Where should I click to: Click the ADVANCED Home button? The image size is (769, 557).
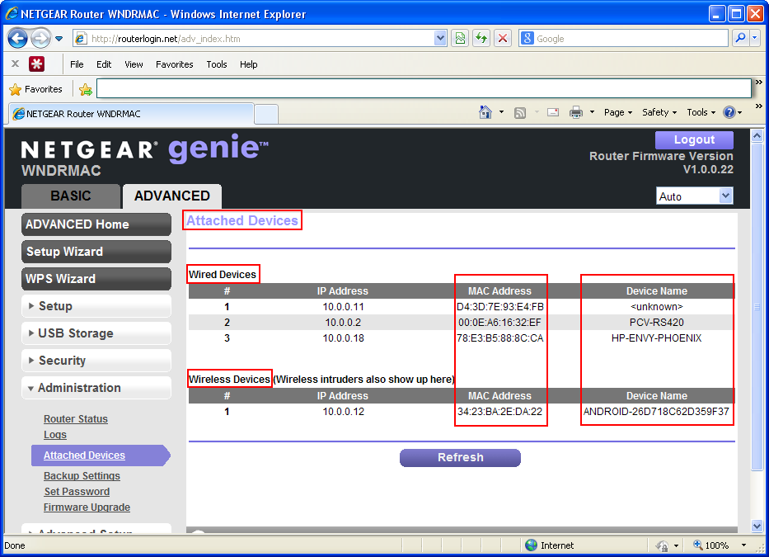pyautogui.click(x=96, y=224)
